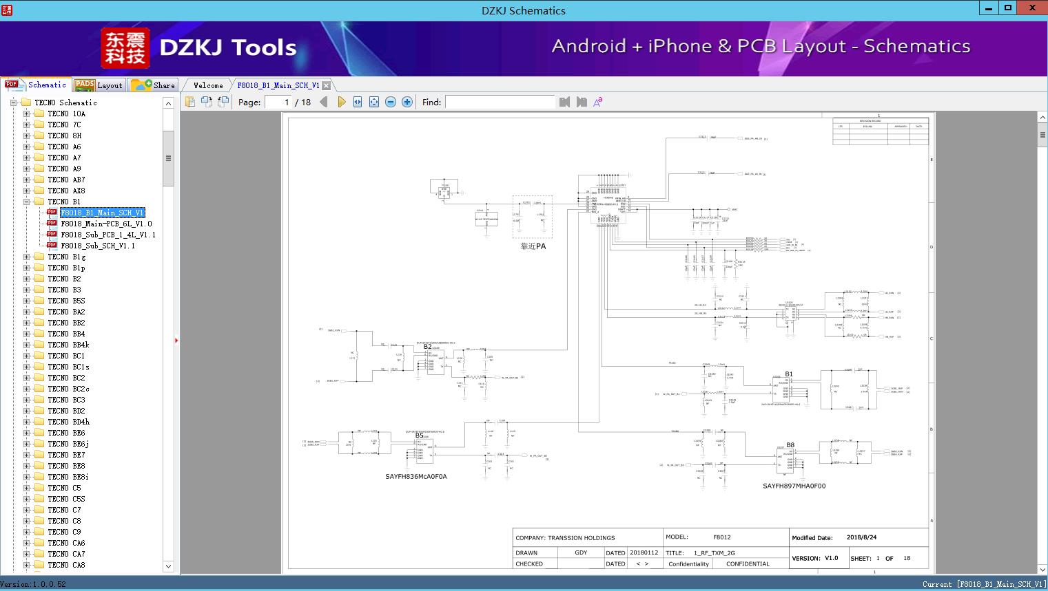The height and width of the screenshot is (591, 1048).
Task: Click the next page arrow
Action: [341, 102]
